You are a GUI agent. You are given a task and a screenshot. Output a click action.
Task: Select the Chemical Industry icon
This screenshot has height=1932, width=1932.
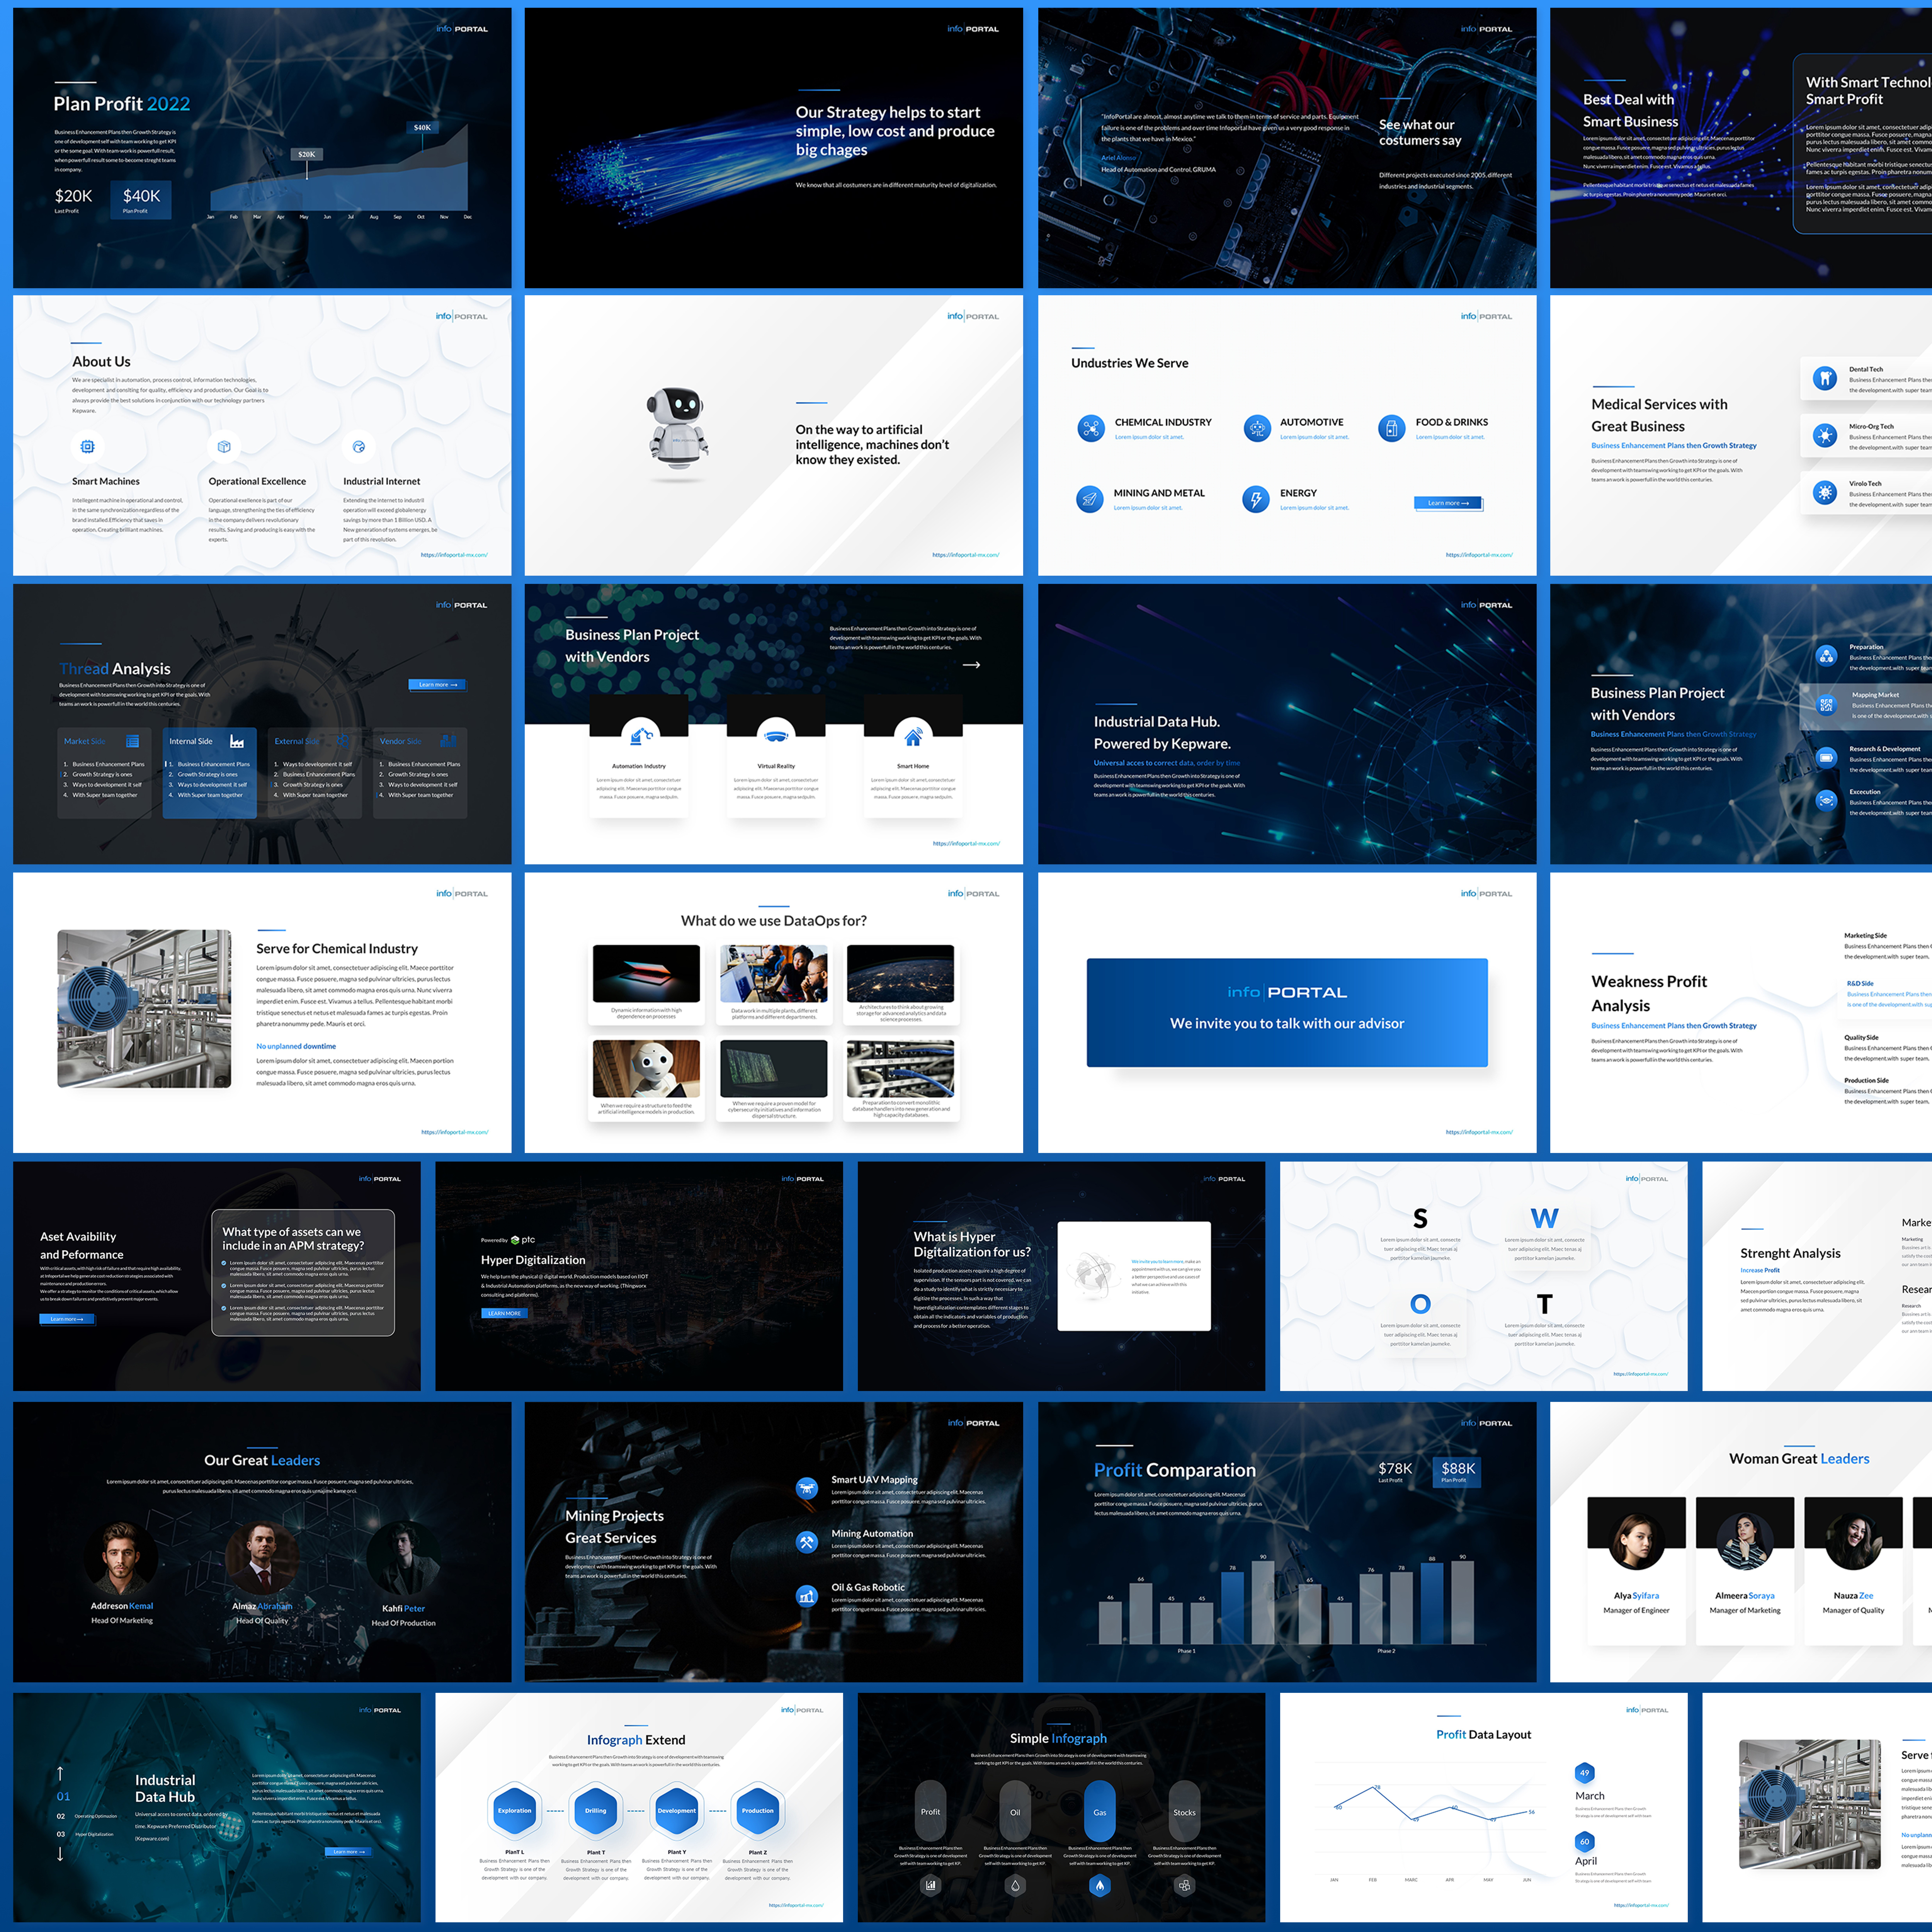click(1091, 428)
